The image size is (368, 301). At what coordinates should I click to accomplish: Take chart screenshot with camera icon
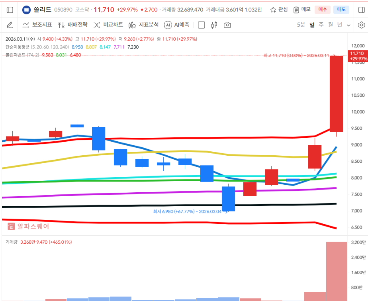[227, 25]
